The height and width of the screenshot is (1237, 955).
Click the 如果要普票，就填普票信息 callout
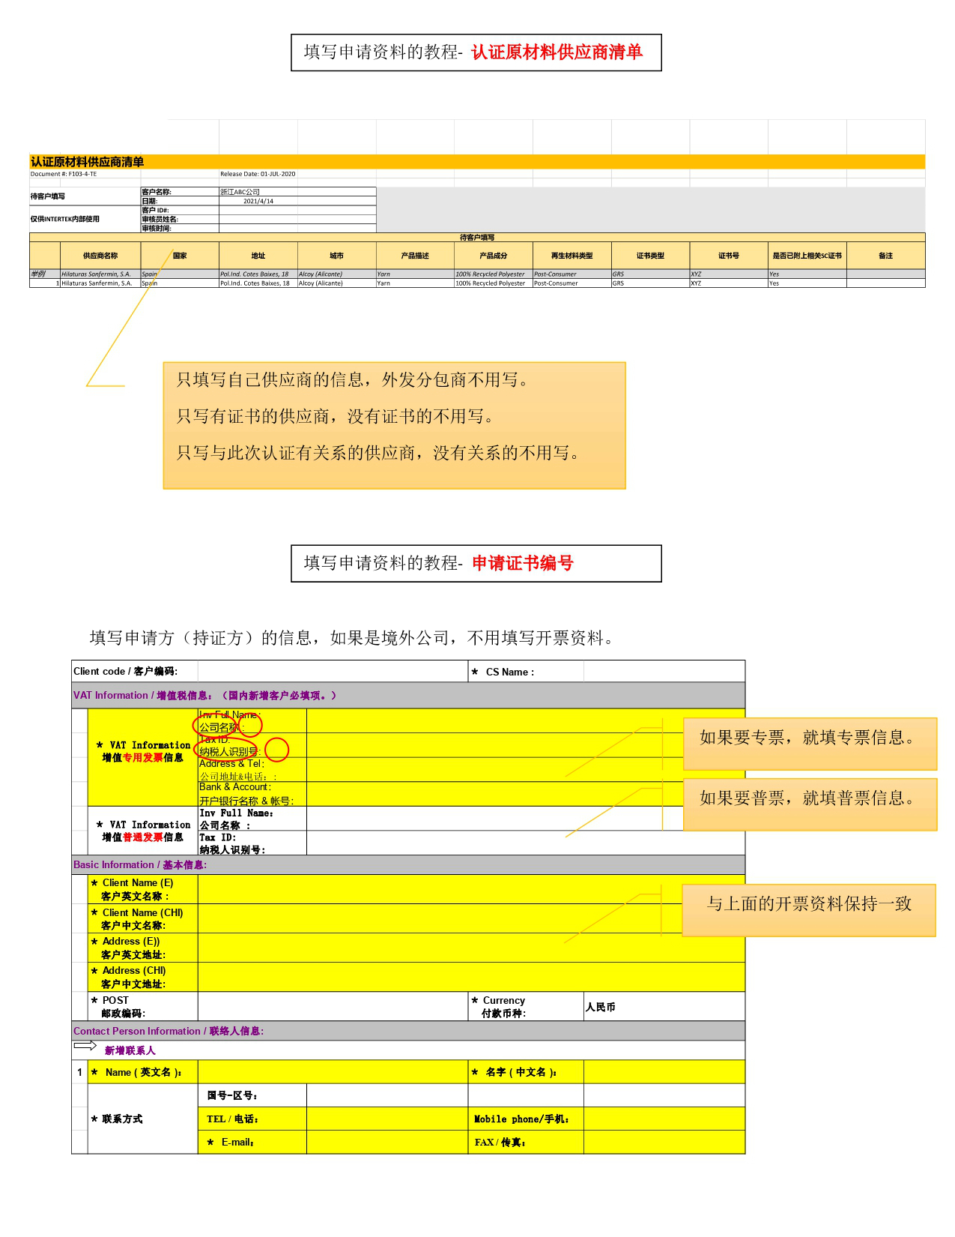[810, 804]
